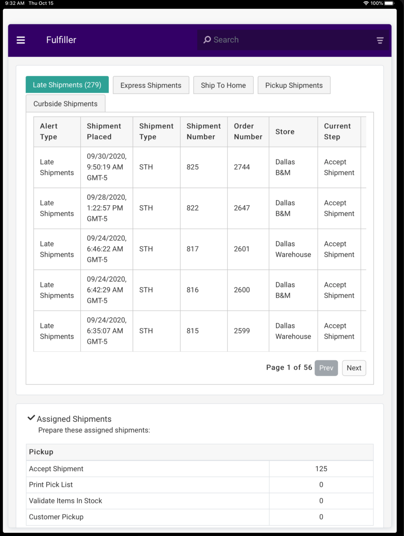Screen dimensions: 404x536
Task: Click STH type for shipment 825
Action: coord(146,167)
